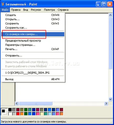Choose Открыть... to open a file
The height and width of the screenshot is (125, 114).
click(x=33, y=19)
